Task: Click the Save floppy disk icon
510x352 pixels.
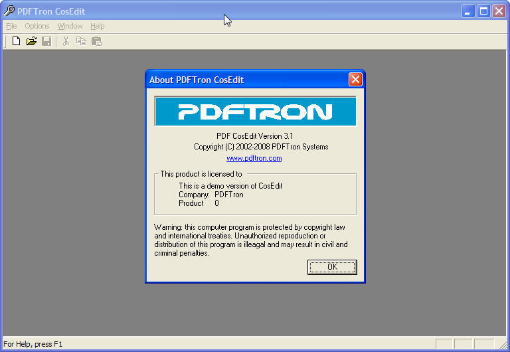Action: point(46,41)
